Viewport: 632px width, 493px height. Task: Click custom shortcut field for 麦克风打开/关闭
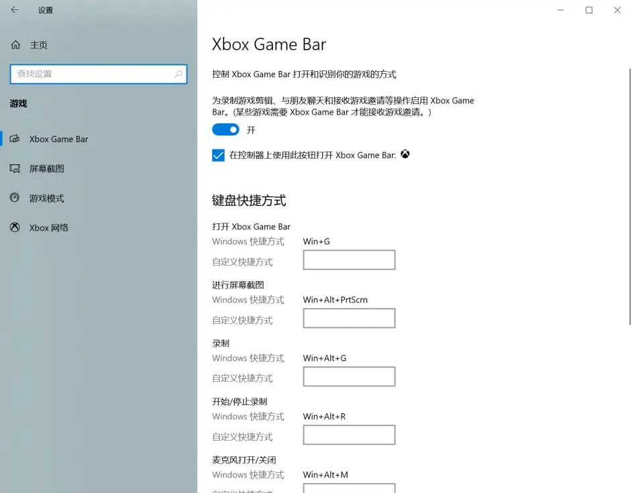349,488
